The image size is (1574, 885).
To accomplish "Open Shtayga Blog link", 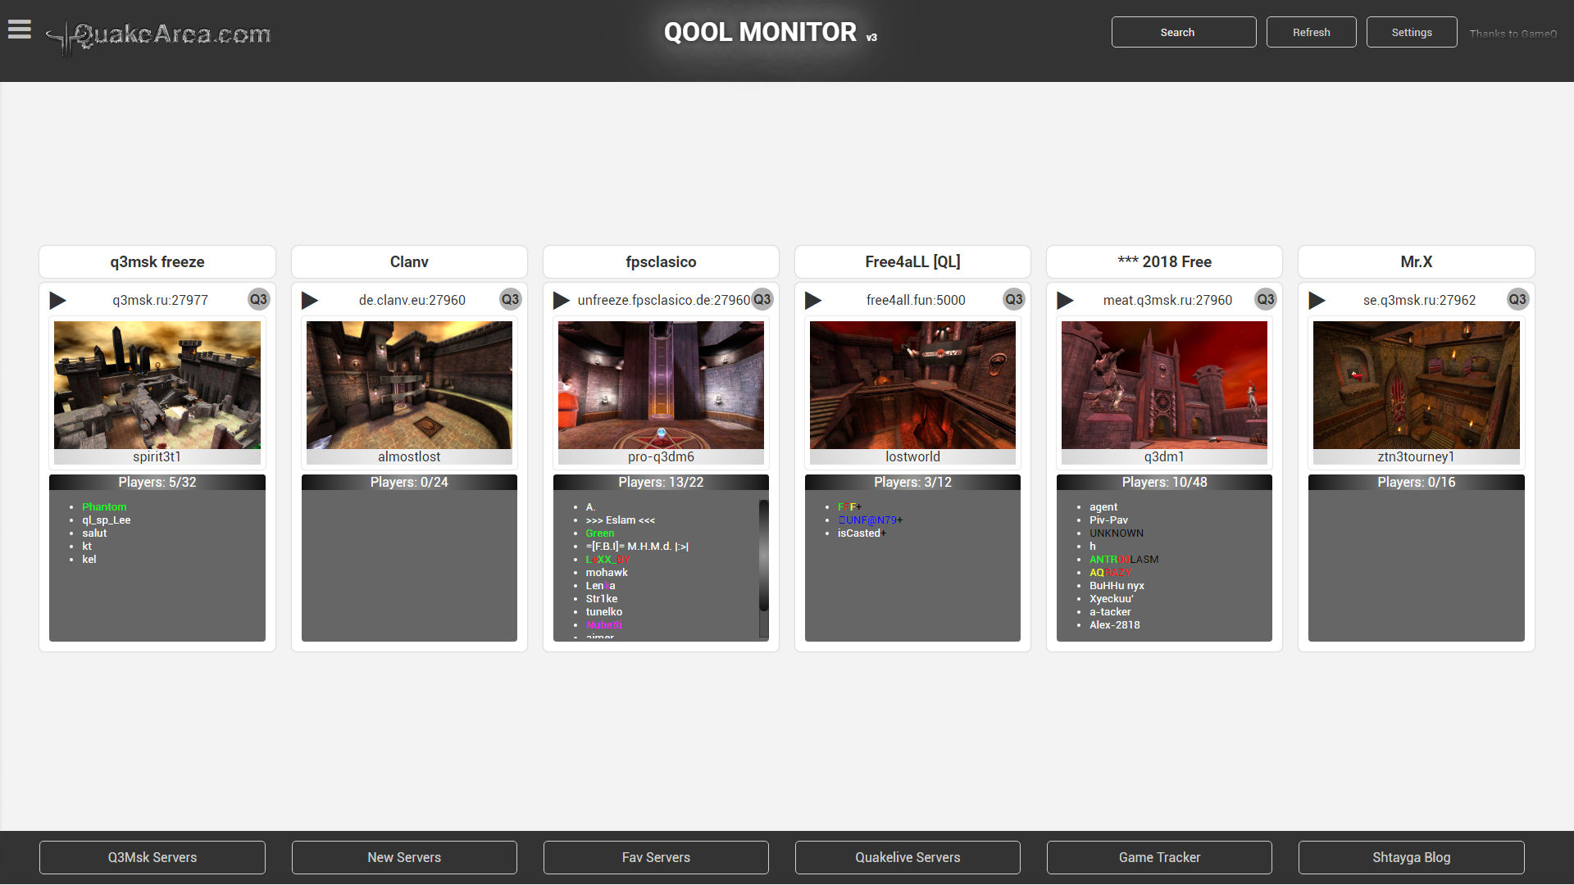I will 1411,857.
